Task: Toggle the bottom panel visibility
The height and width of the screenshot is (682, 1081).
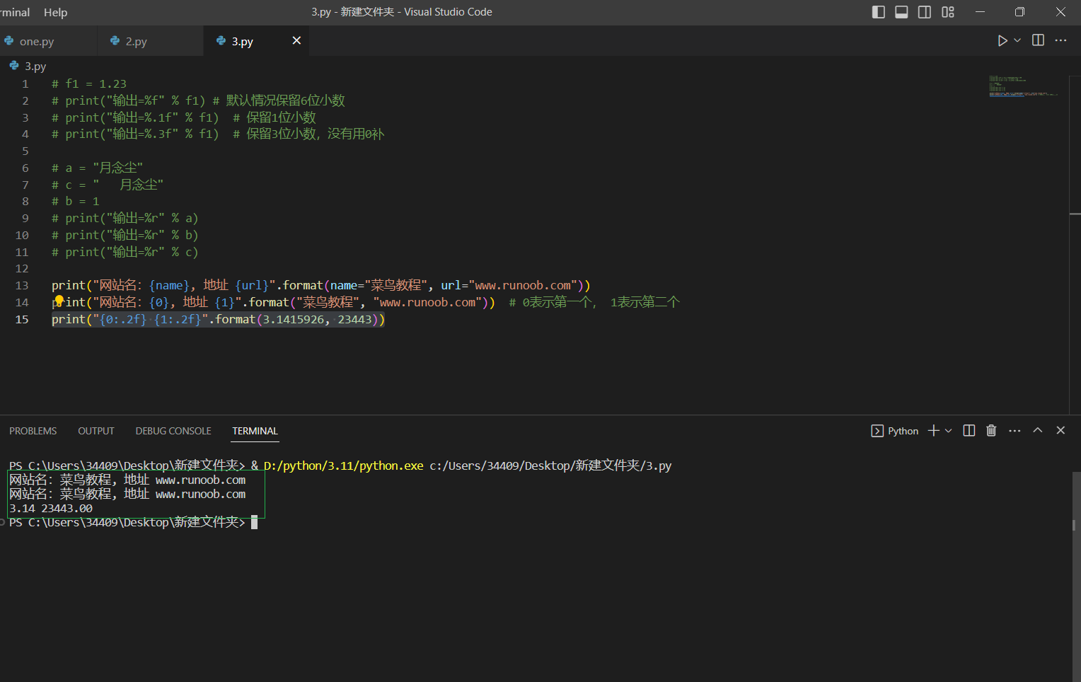Action: [x=901, y=12]
